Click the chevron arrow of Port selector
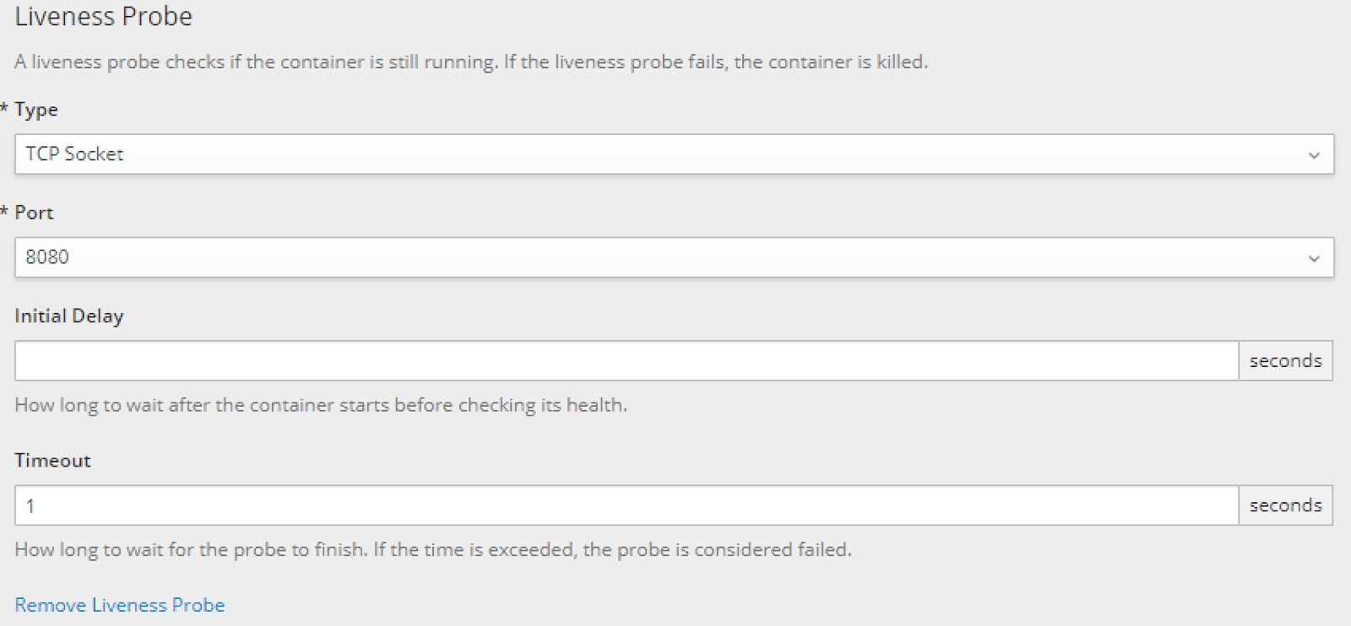This screenshot has width=1351, height=626. pyautogui.click(x=1314, y=258)
